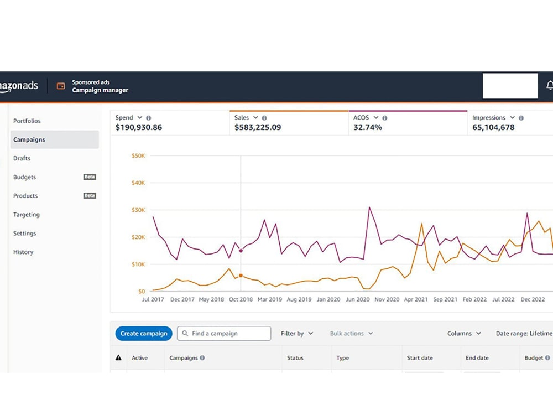Open the Date range Lifetime selector

524,333
